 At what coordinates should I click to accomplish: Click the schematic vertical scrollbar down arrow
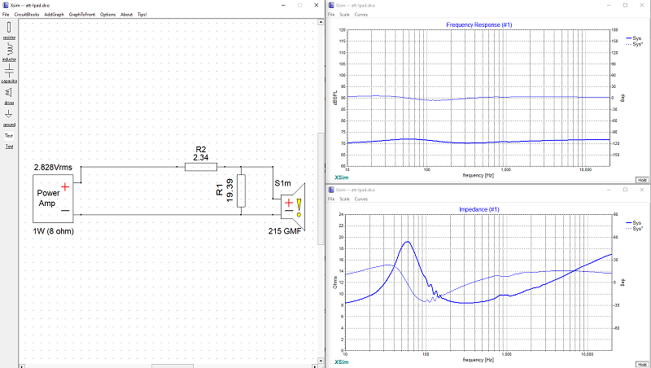click(321, 361)
